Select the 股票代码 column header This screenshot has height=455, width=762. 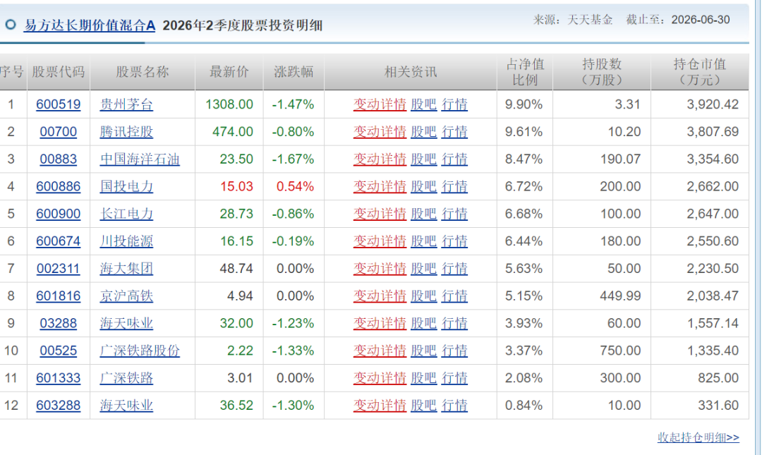point(59,72)
